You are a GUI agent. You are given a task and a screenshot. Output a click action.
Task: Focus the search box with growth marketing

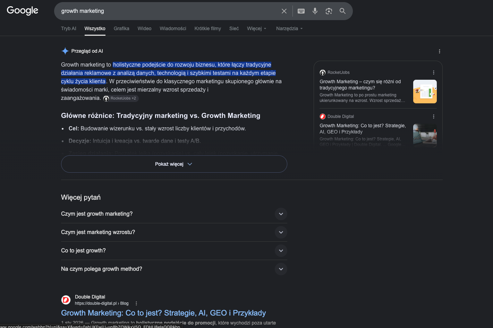point(168,11)
